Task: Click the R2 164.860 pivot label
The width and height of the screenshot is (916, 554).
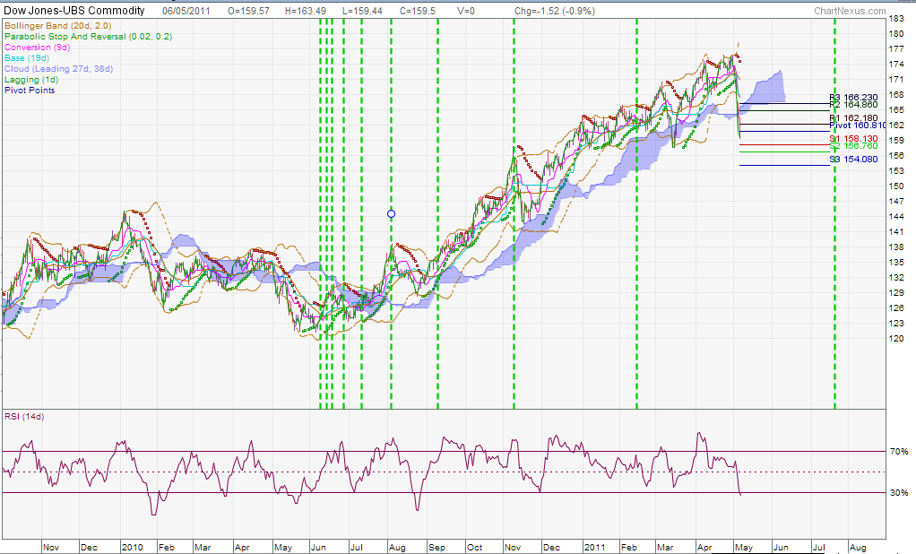Action: (x=853, y=105)
